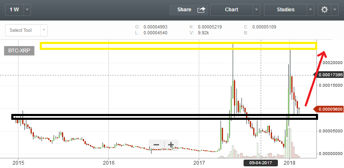Viewport: 344px width, 168px height.
Task: Open the Select Tool combo box
Action: [26, 30]
